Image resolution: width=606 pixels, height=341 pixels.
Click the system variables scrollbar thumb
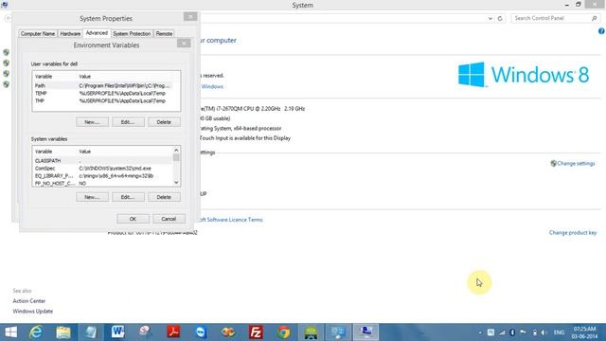pos(176,157)
